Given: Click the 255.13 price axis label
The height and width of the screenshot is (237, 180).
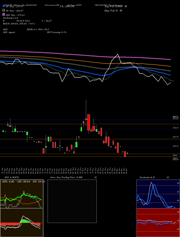Looking at the screenshot, I should (x=176, y=146).
